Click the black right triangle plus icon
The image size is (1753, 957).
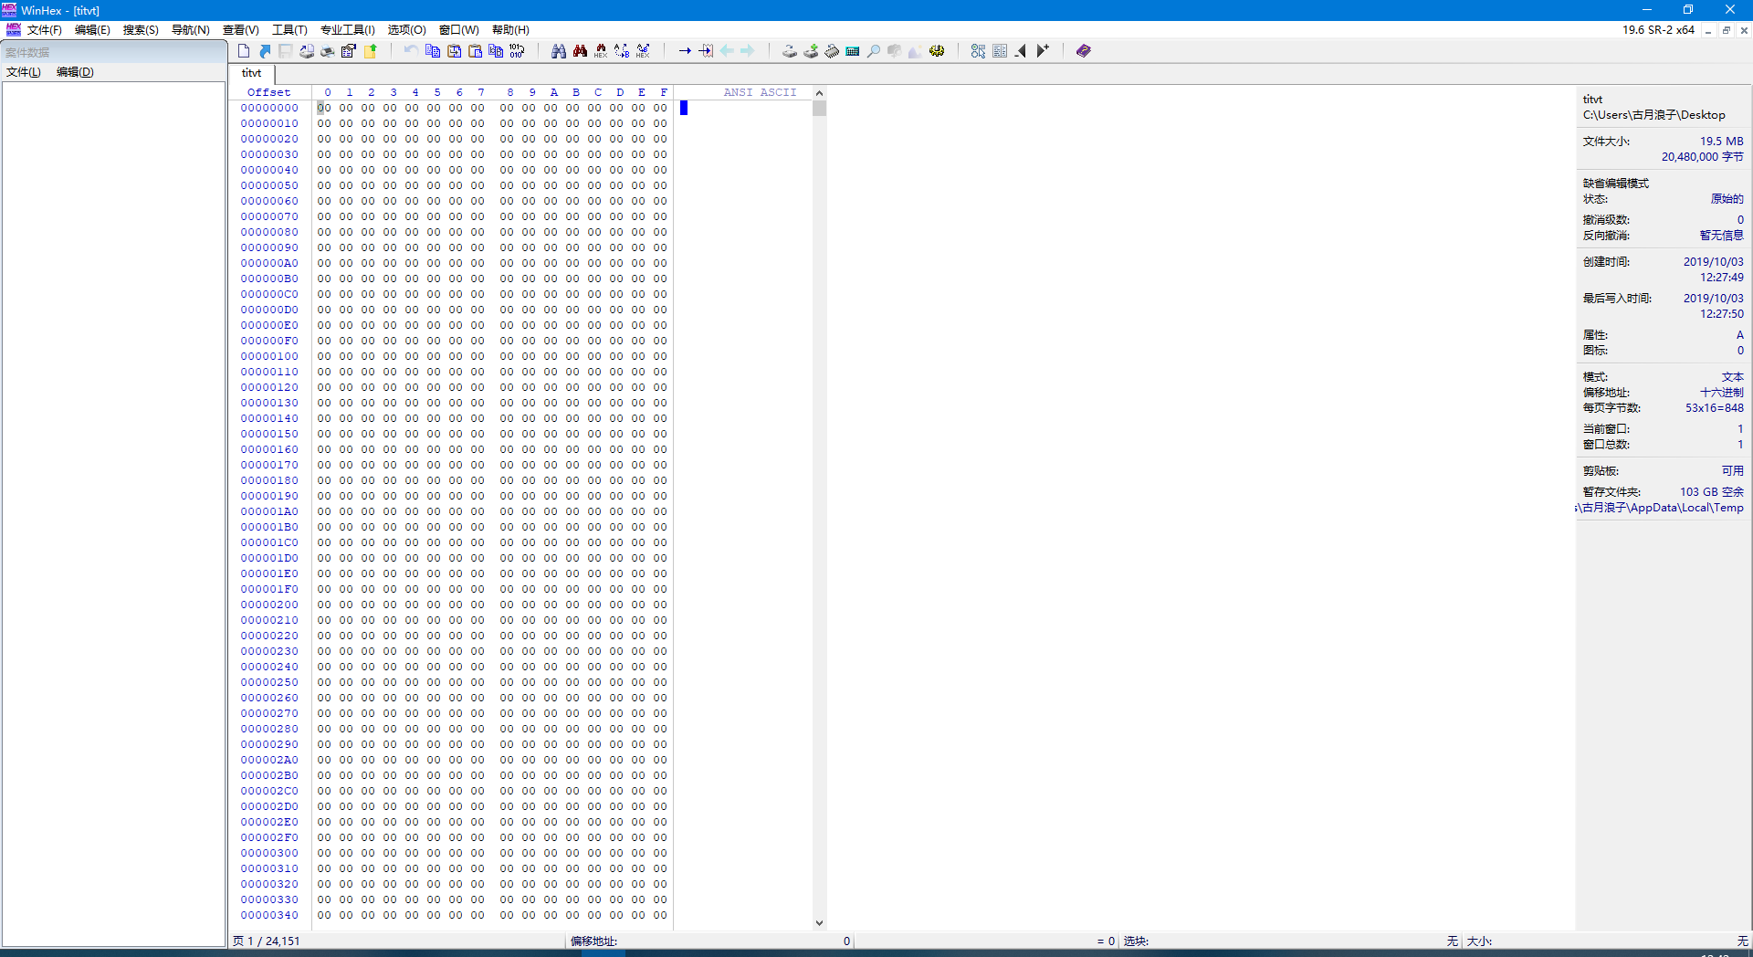click(x=1043, y=51)
